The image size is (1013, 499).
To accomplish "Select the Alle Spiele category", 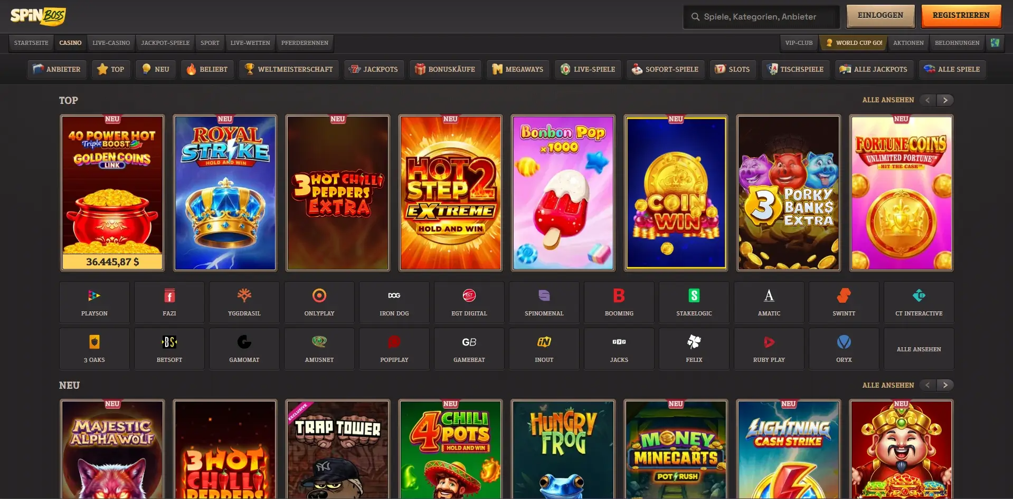I will click(x=952, y=69).
